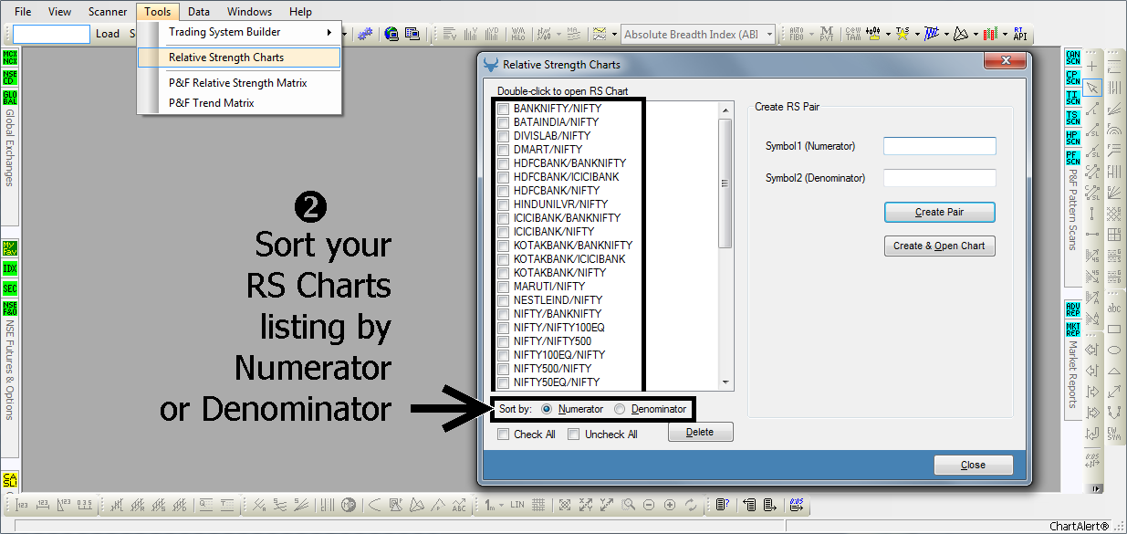
Task: Check the BANKNIFTY/NIFTY checkbox
Action: [503, 109]
